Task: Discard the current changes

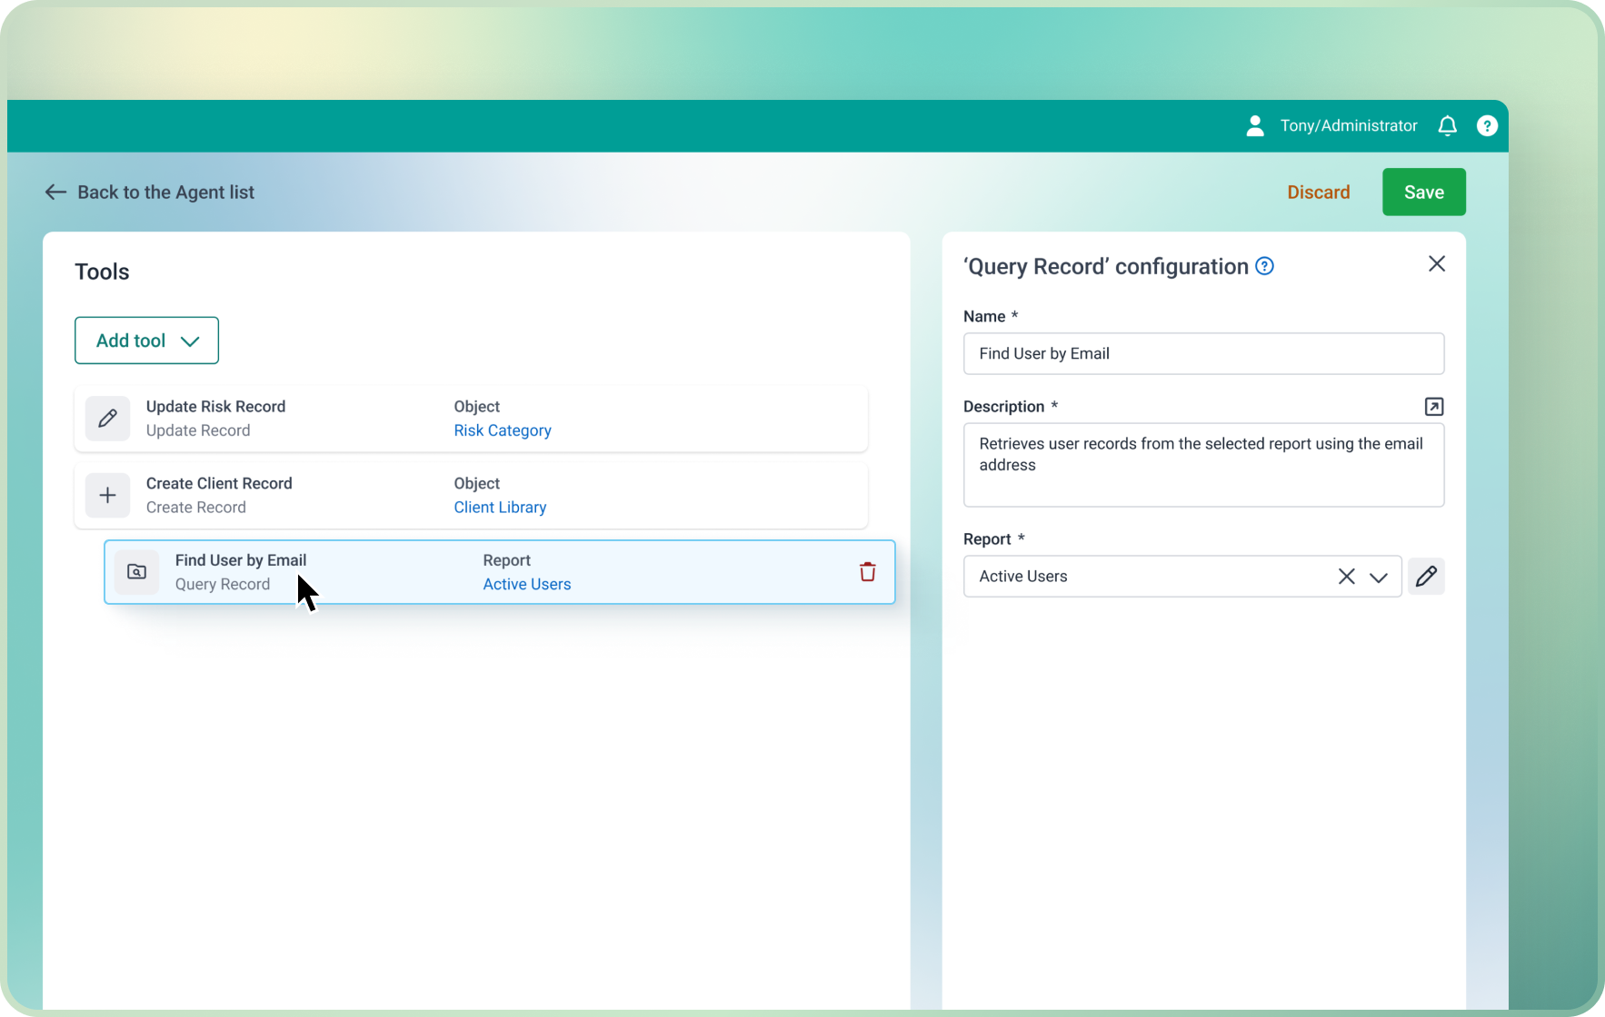Action: coord(1318,193)
